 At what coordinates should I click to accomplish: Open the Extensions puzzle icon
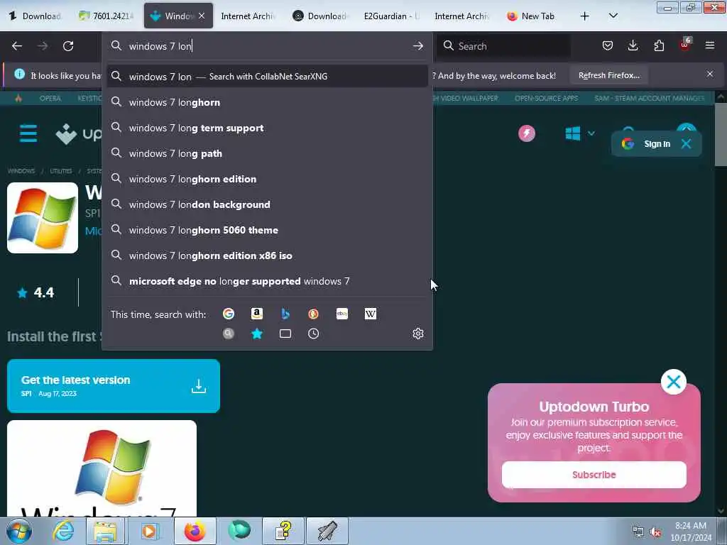(659, 45)
